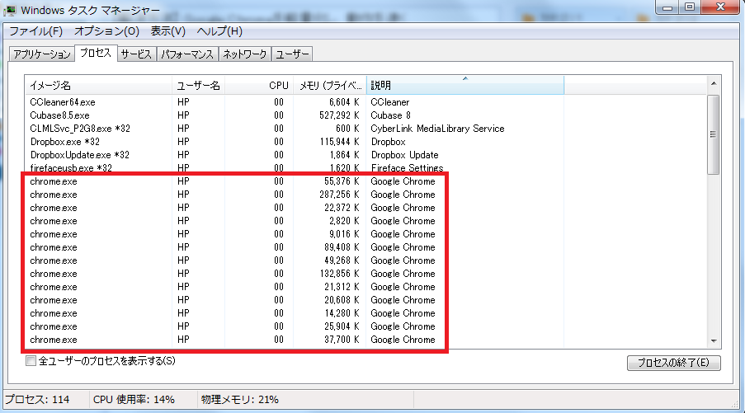Click the 物理メモリ: 21% status entry
745x413 pixels.
pyautogui.click(x=239, y=400)
